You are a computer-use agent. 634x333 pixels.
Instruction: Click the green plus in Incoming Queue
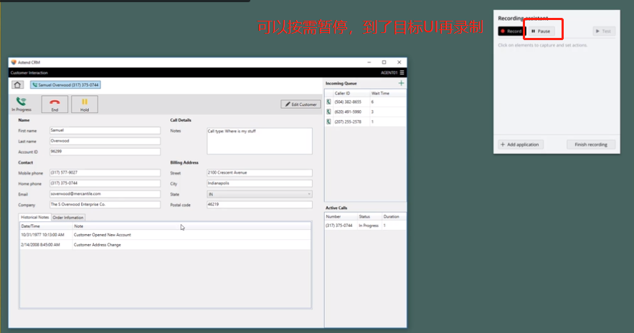[401, 83]
